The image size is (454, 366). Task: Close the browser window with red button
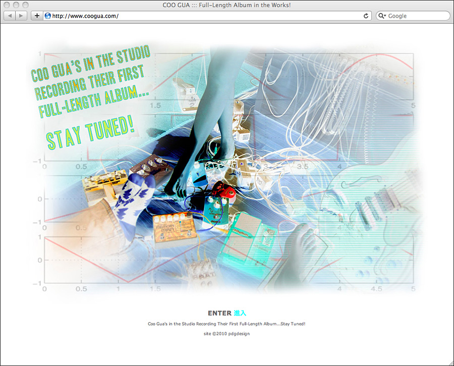(7, 5)
